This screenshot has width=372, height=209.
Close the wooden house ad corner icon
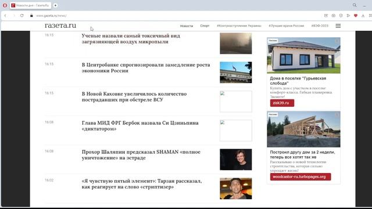(337, 115)
